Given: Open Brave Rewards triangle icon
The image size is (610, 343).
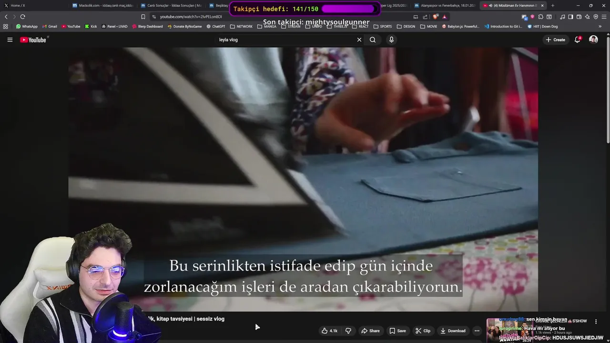Looking at the screenshot, I should [445, 17].
